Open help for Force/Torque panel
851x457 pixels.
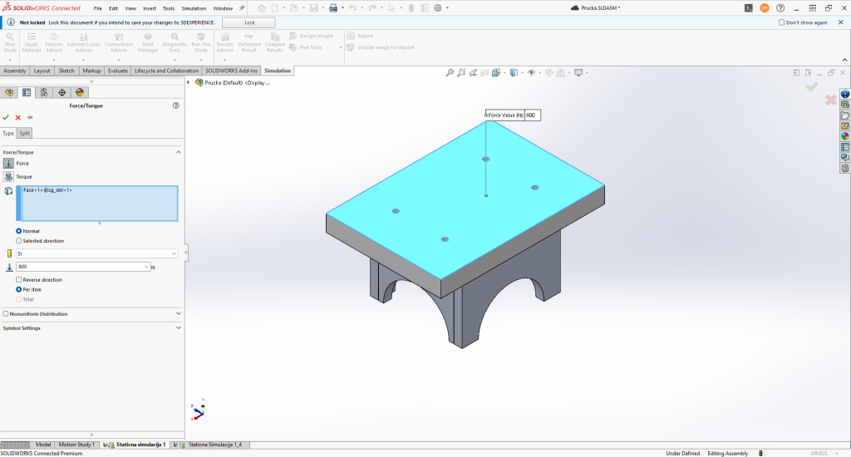pos(176,106)
